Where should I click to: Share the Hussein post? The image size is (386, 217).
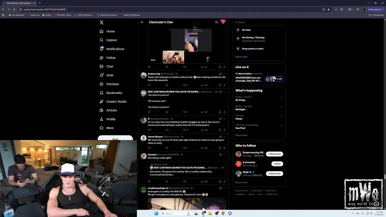coord(224,181)
